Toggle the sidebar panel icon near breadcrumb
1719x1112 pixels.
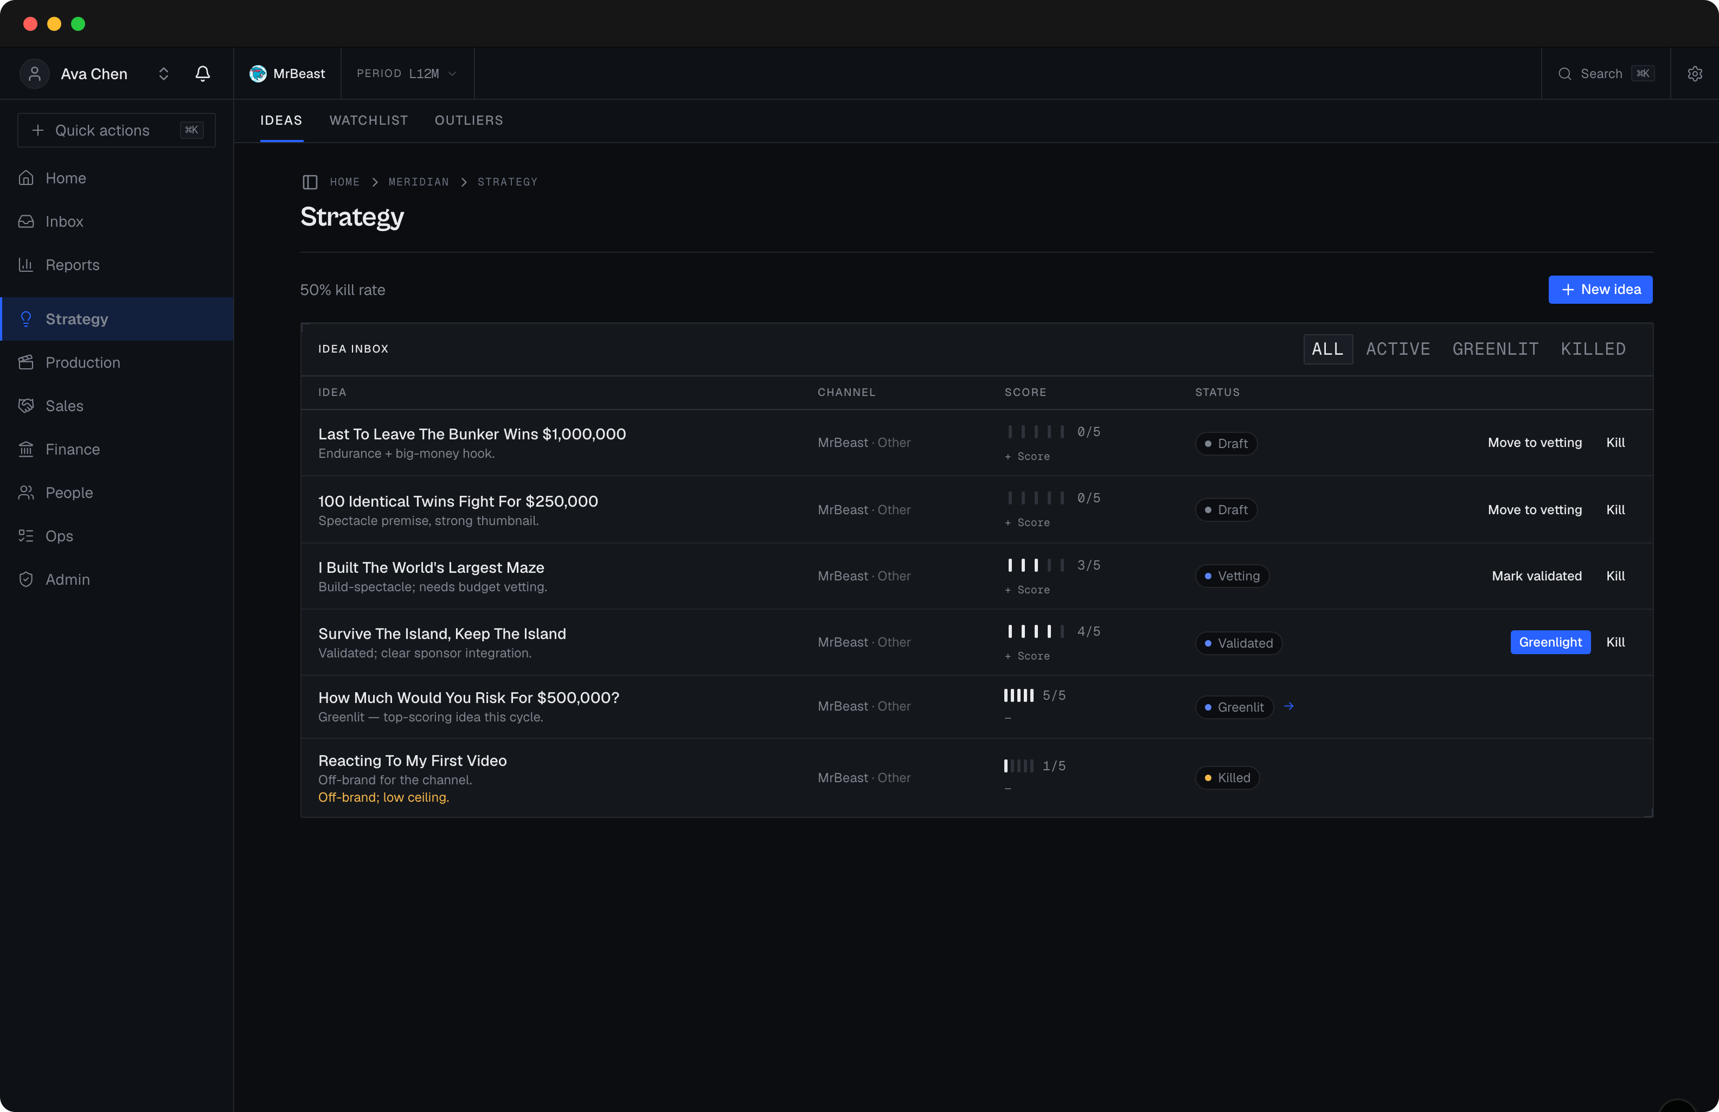coord(310,182)
